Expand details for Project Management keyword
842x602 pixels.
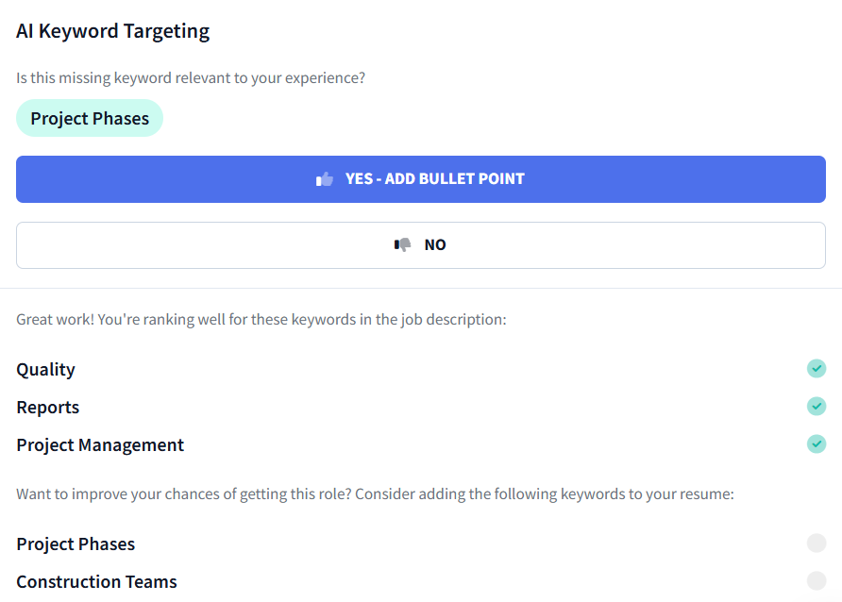(100, 444)
